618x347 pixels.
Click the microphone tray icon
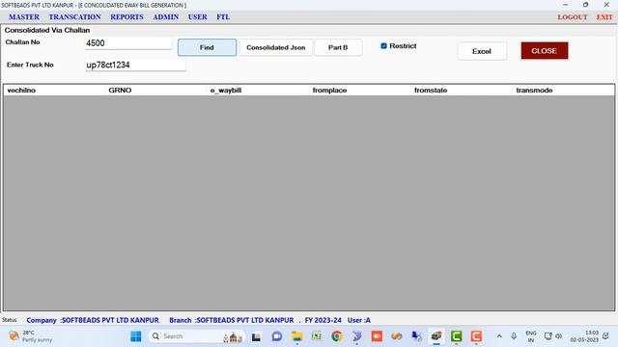514,336
